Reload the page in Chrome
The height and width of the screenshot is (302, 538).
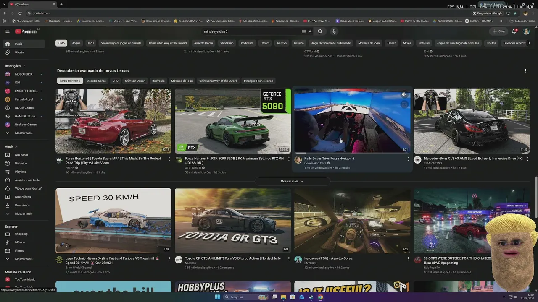pyautogui.click(x=20, y=13)
